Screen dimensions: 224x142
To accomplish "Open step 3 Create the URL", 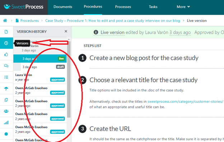I will coord(110,129).
